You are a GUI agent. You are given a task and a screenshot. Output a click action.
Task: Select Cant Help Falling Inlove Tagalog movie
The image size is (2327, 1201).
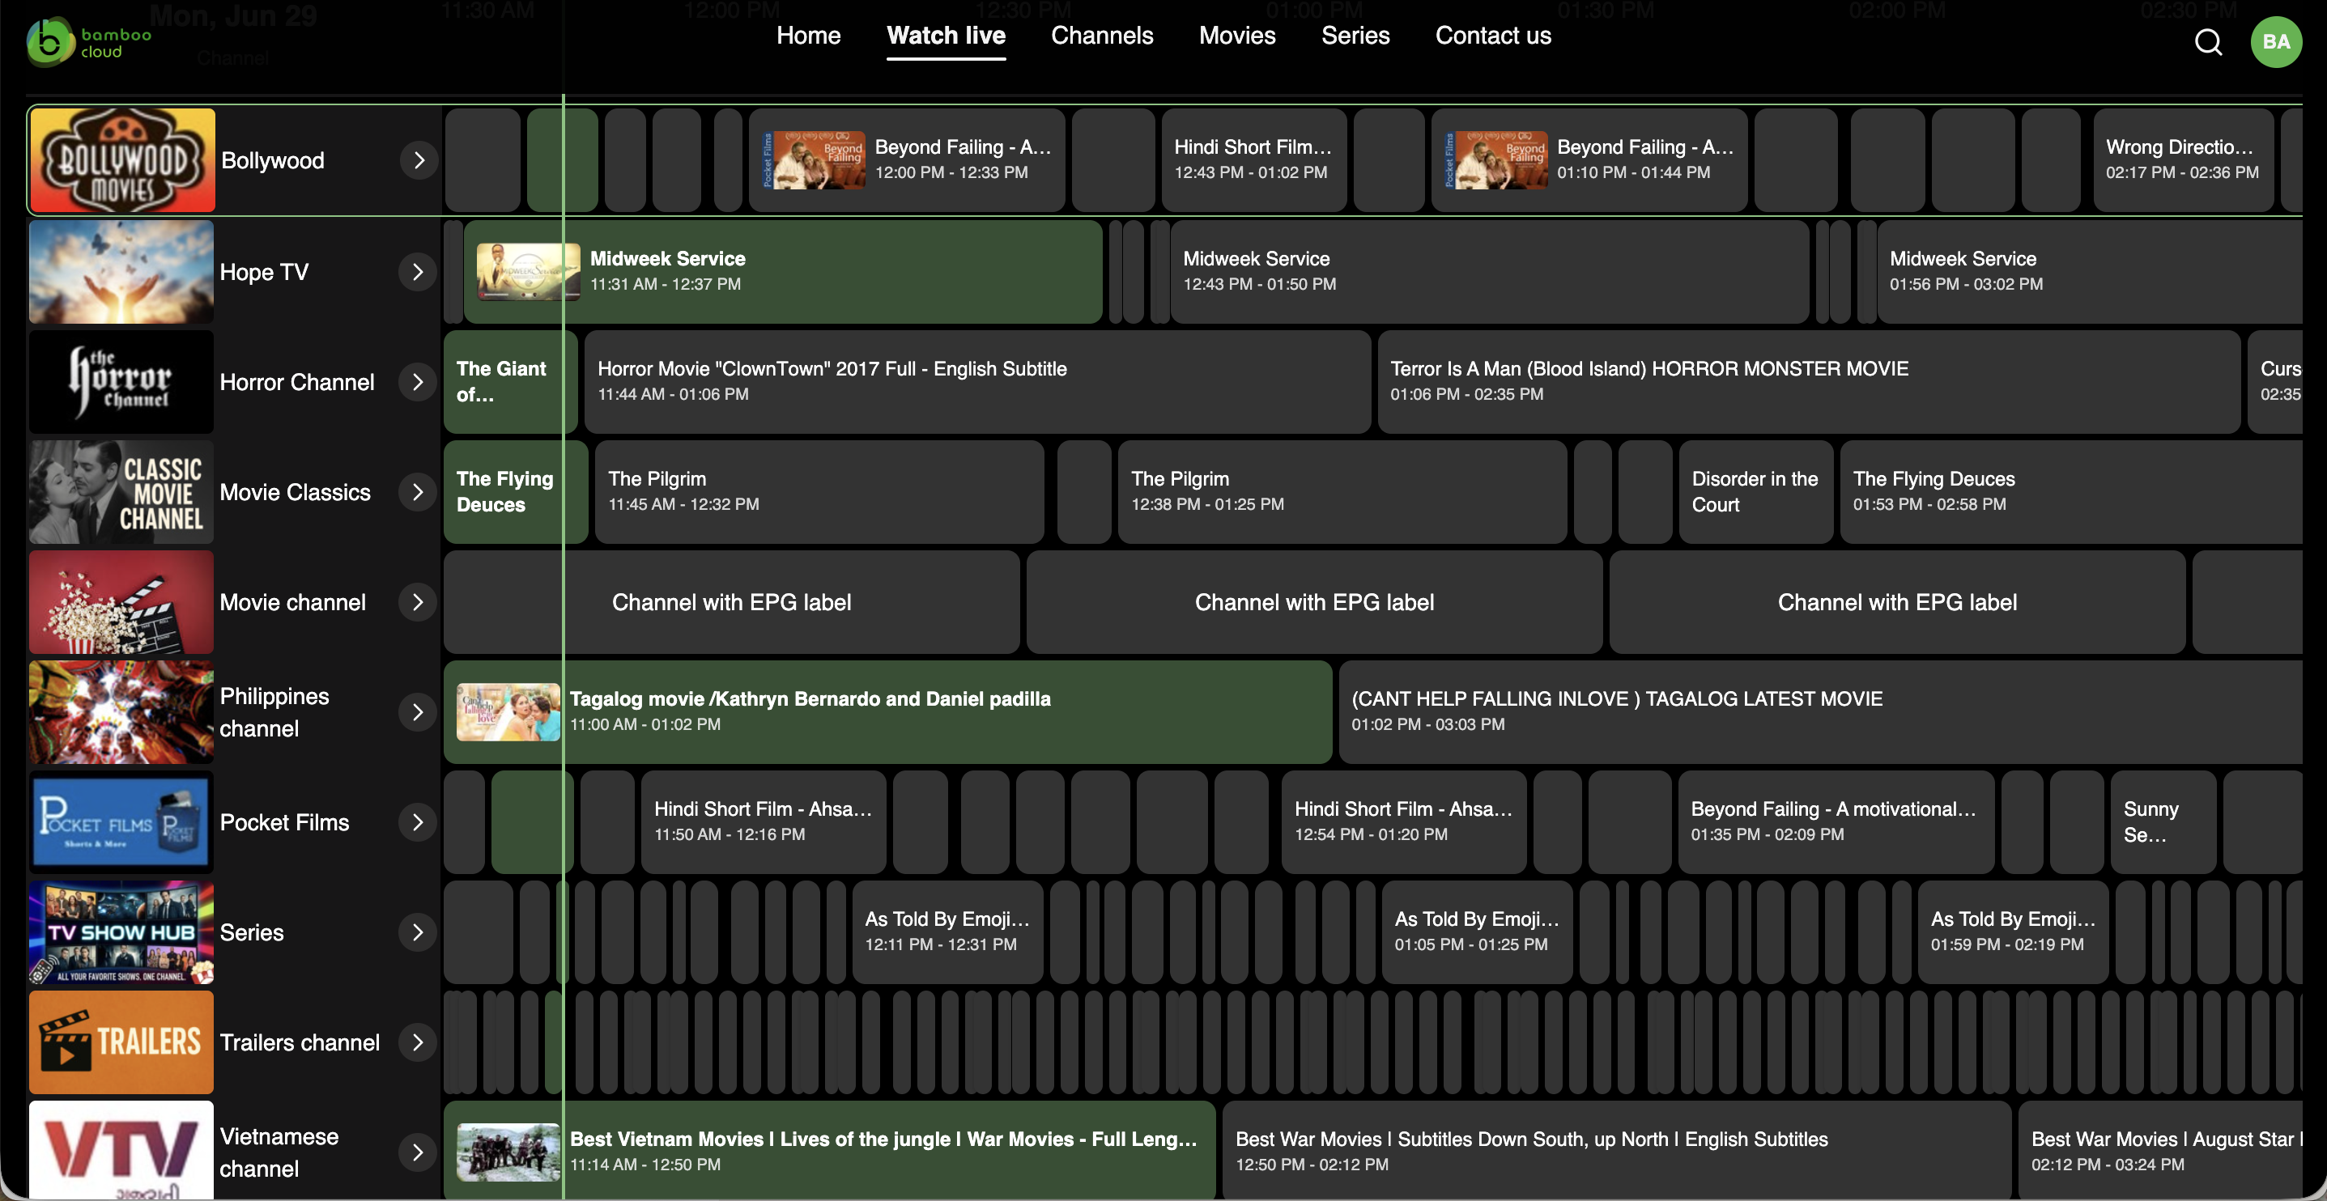click(x=1820, y=712)
